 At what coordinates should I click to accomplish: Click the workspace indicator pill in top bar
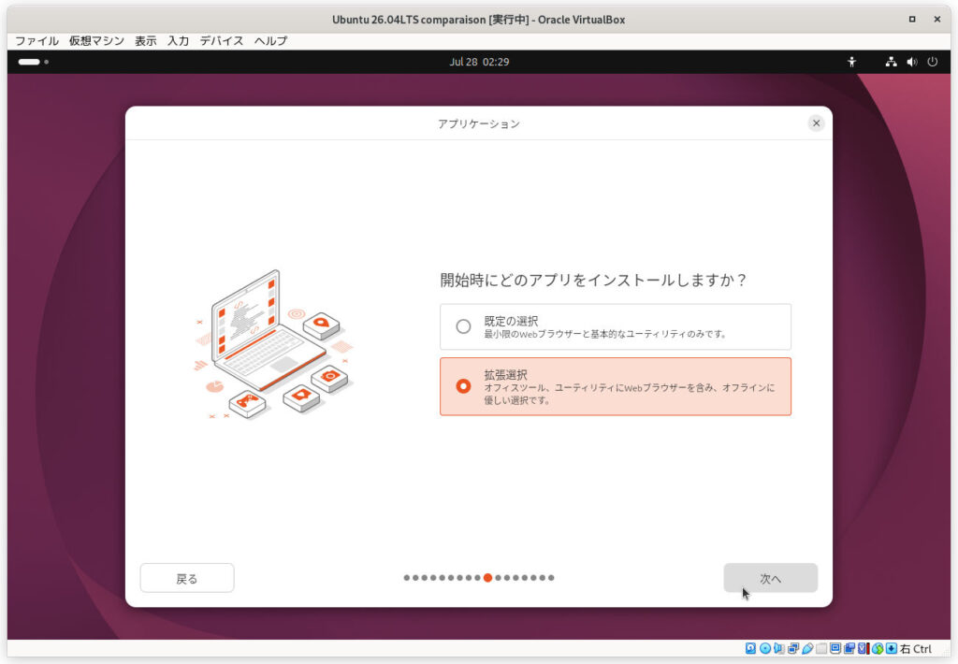[x=29, y=62]
